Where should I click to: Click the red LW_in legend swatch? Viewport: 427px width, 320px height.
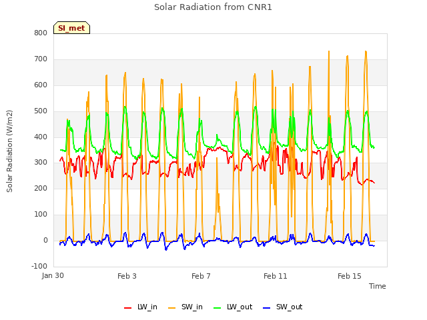click(127, 308)
